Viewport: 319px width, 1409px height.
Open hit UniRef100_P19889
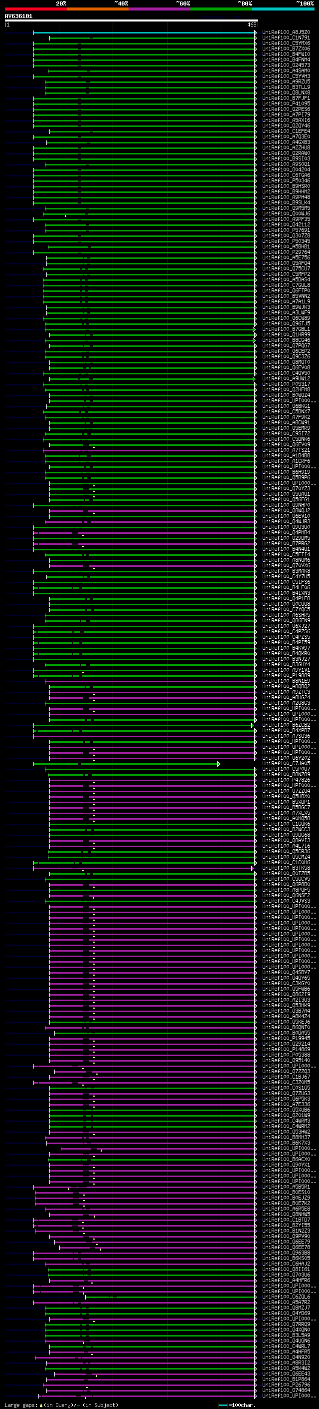286,676
